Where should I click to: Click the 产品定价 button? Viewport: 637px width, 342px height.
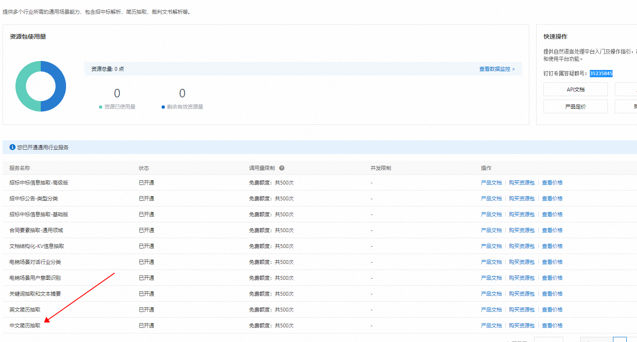(575, 106)
